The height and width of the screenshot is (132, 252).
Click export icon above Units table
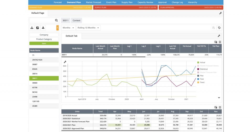pyautogui.click(x=216, y=107)
